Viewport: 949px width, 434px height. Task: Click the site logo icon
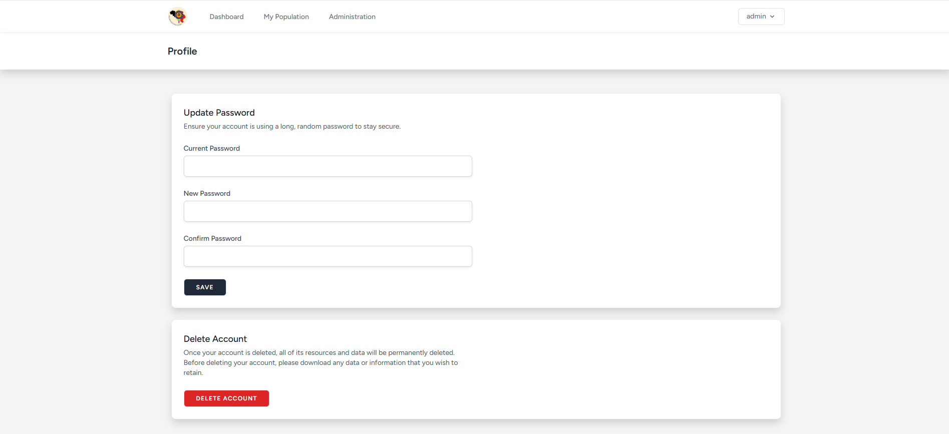pos(177,17)
